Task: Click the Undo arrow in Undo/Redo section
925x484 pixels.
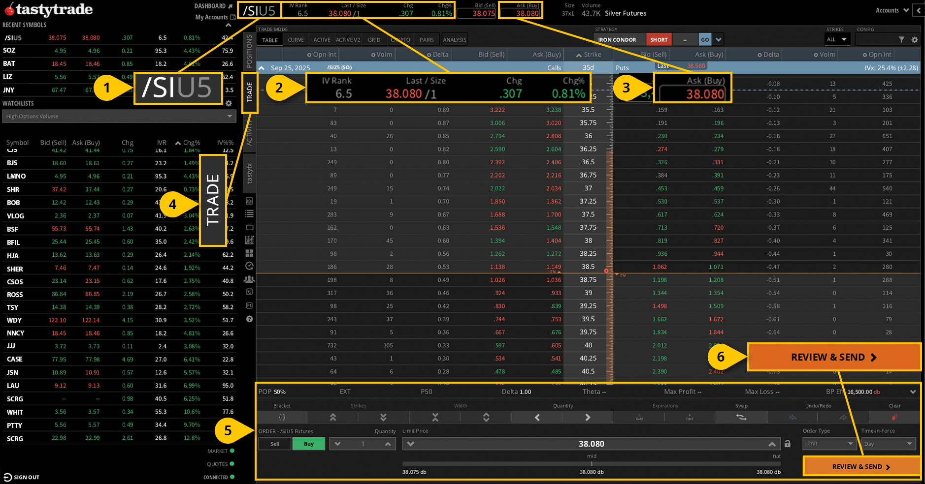Action: pyautogui.click(x=793, y=417)
